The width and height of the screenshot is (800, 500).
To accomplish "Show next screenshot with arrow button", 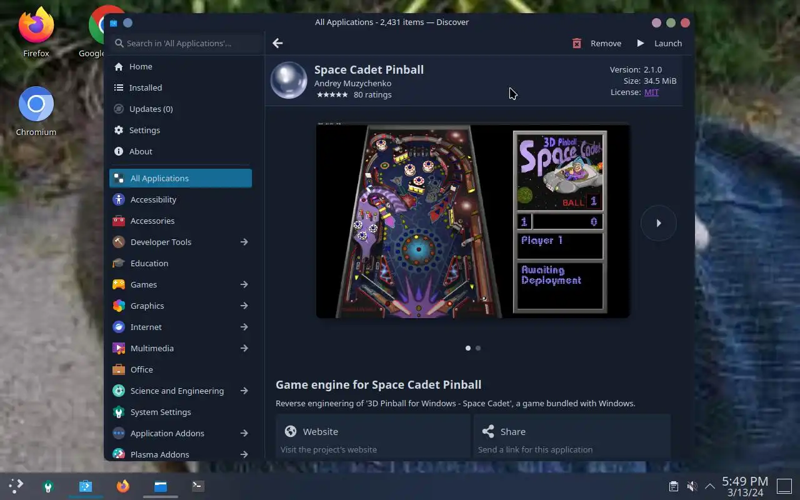I will click(x=659, y=222).
